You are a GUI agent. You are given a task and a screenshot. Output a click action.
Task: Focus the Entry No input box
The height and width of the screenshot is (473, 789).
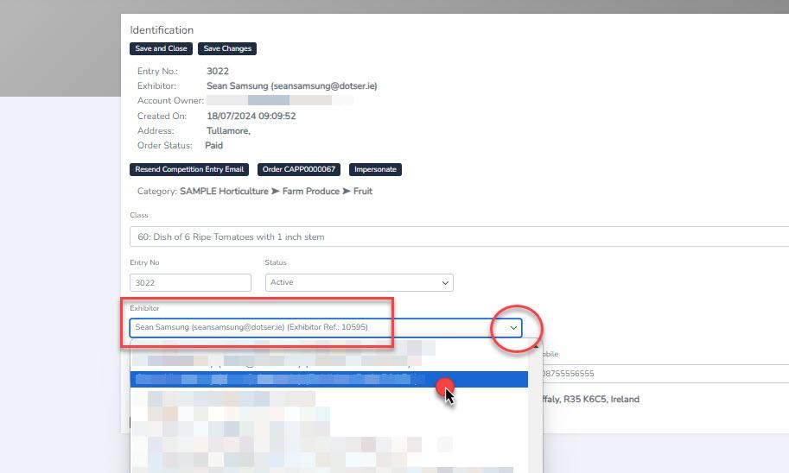click(190, 282)
